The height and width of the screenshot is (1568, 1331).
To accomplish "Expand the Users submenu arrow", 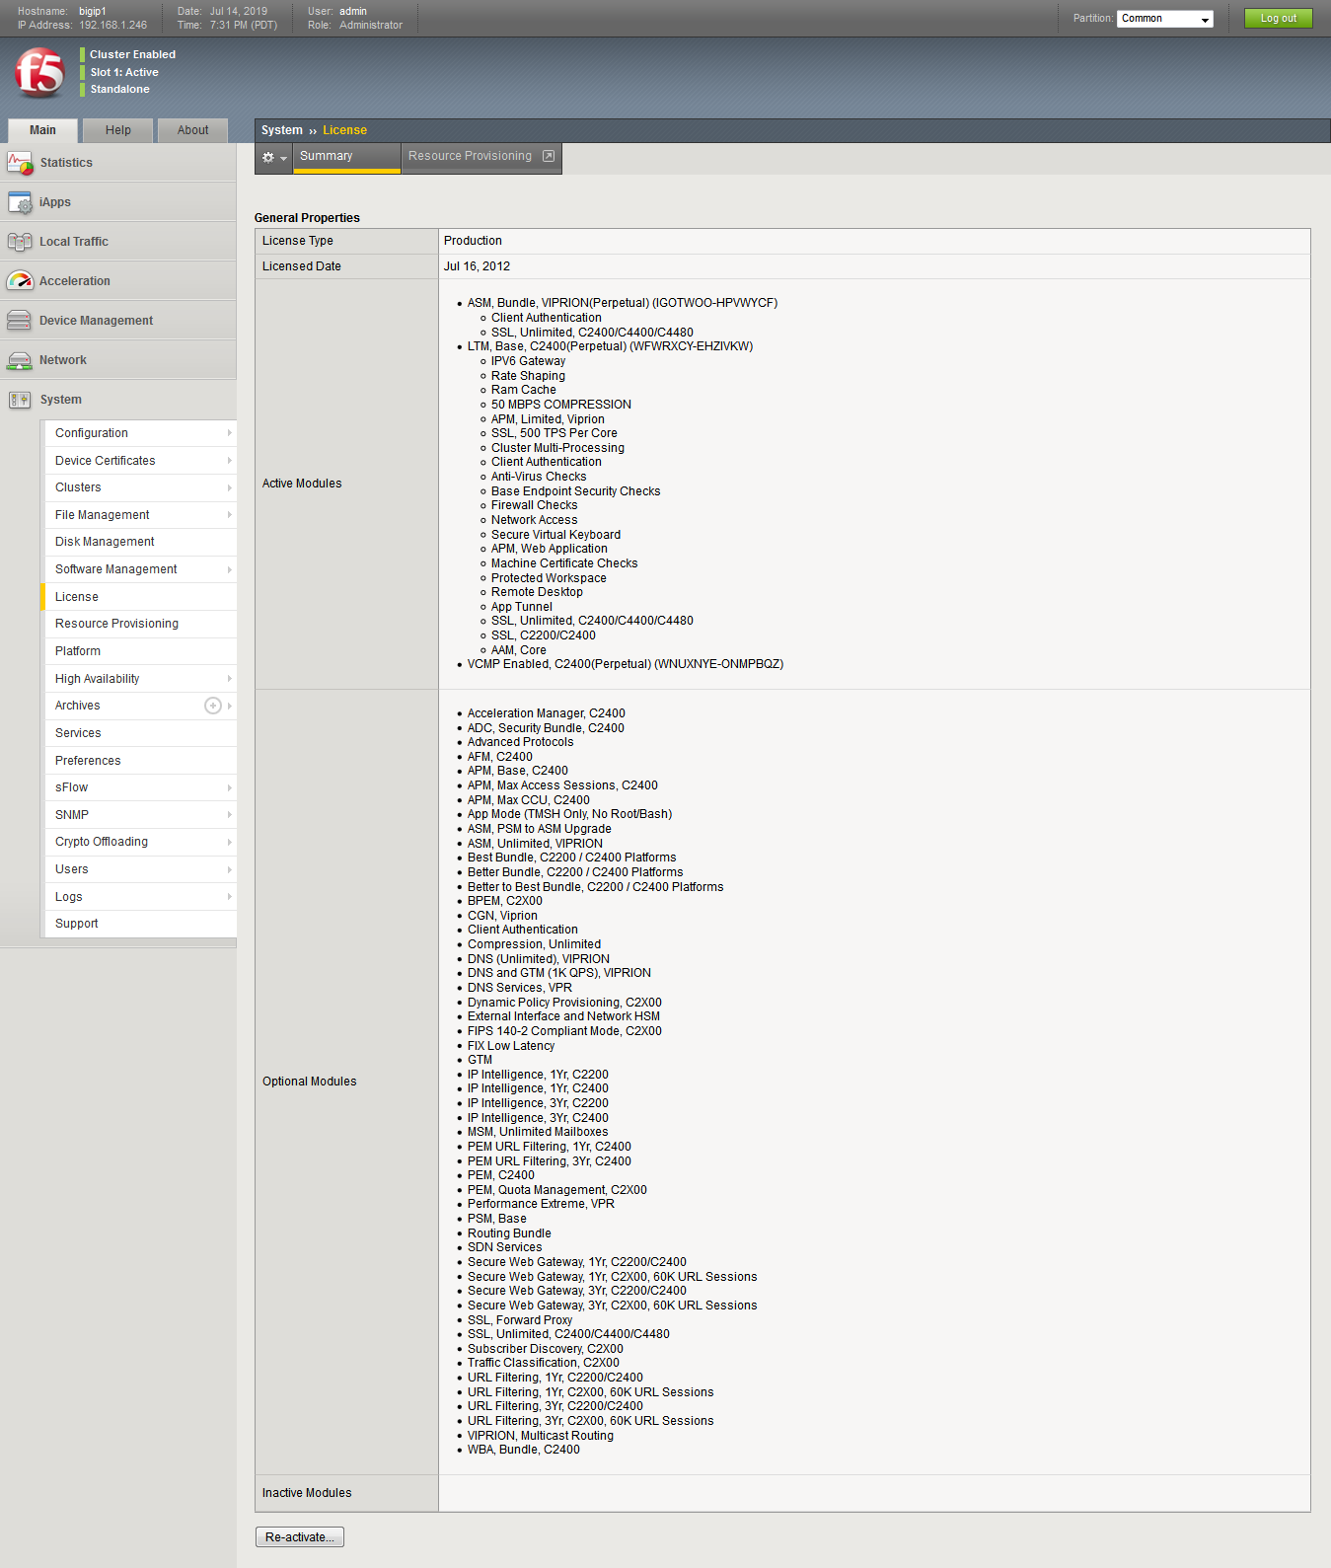I will click(230, 869).
